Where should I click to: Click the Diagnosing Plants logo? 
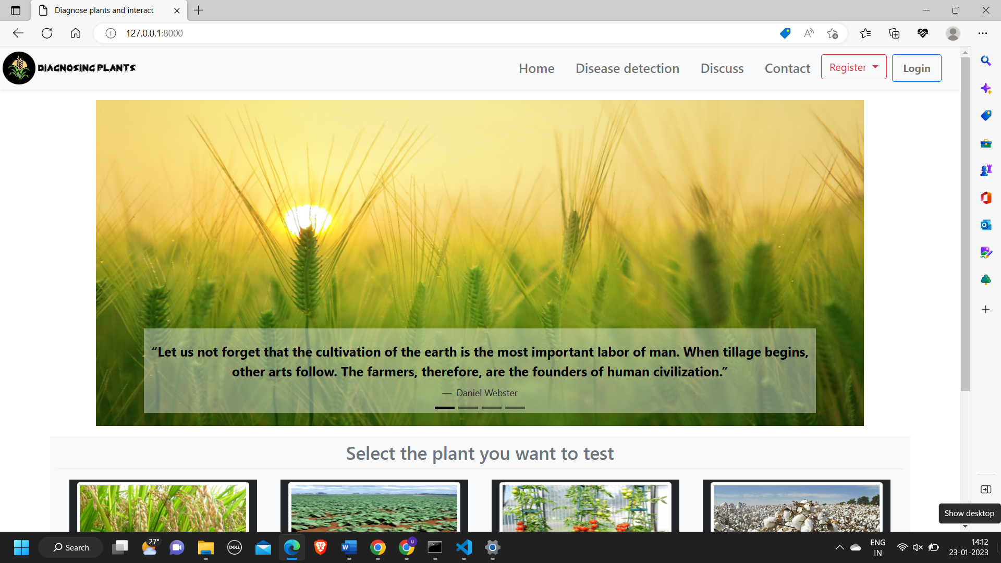coord(69,68)
